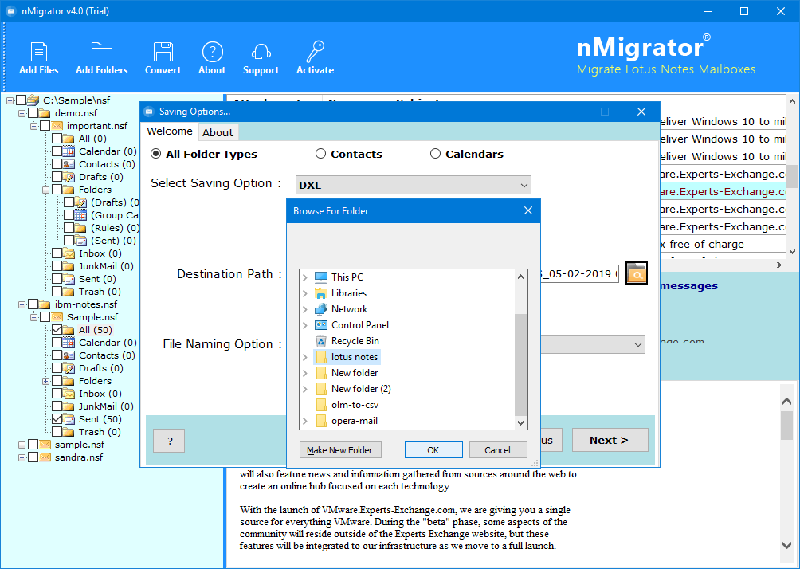Viewport: 800px width, 569px height.
Task: Click the message preview scrollbar down arrow
Action: (786, 546)
